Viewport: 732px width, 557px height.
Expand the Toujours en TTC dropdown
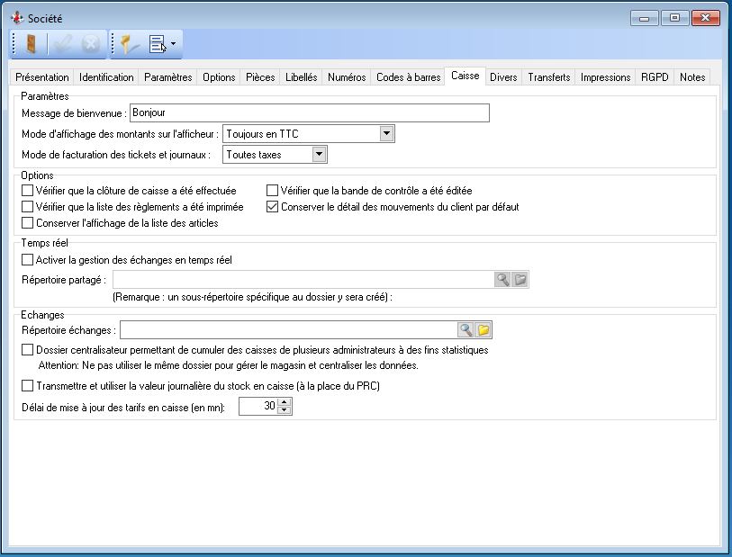click(386, 134)
